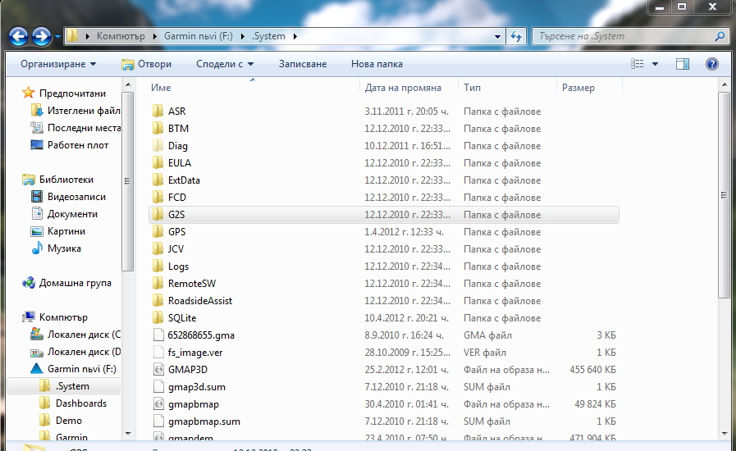Open Локален диск (D:) in sidebar
Viewport: 736px width, 451px height.
[84, 352]
